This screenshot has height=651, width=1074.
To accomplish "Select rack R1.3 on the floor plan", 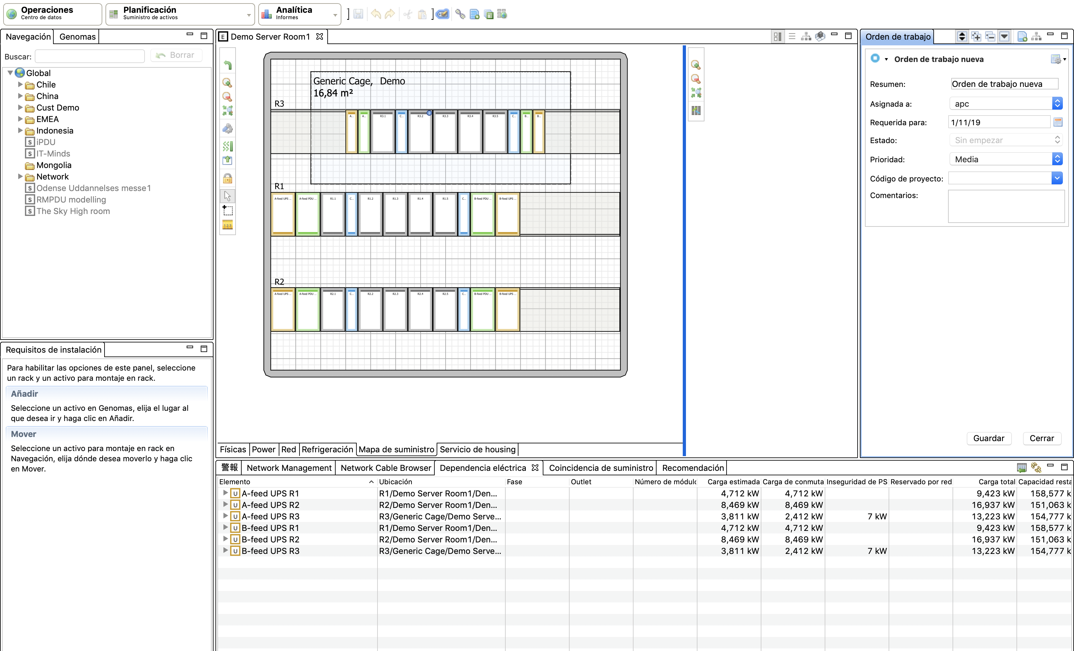I will [x=395, y=214].
